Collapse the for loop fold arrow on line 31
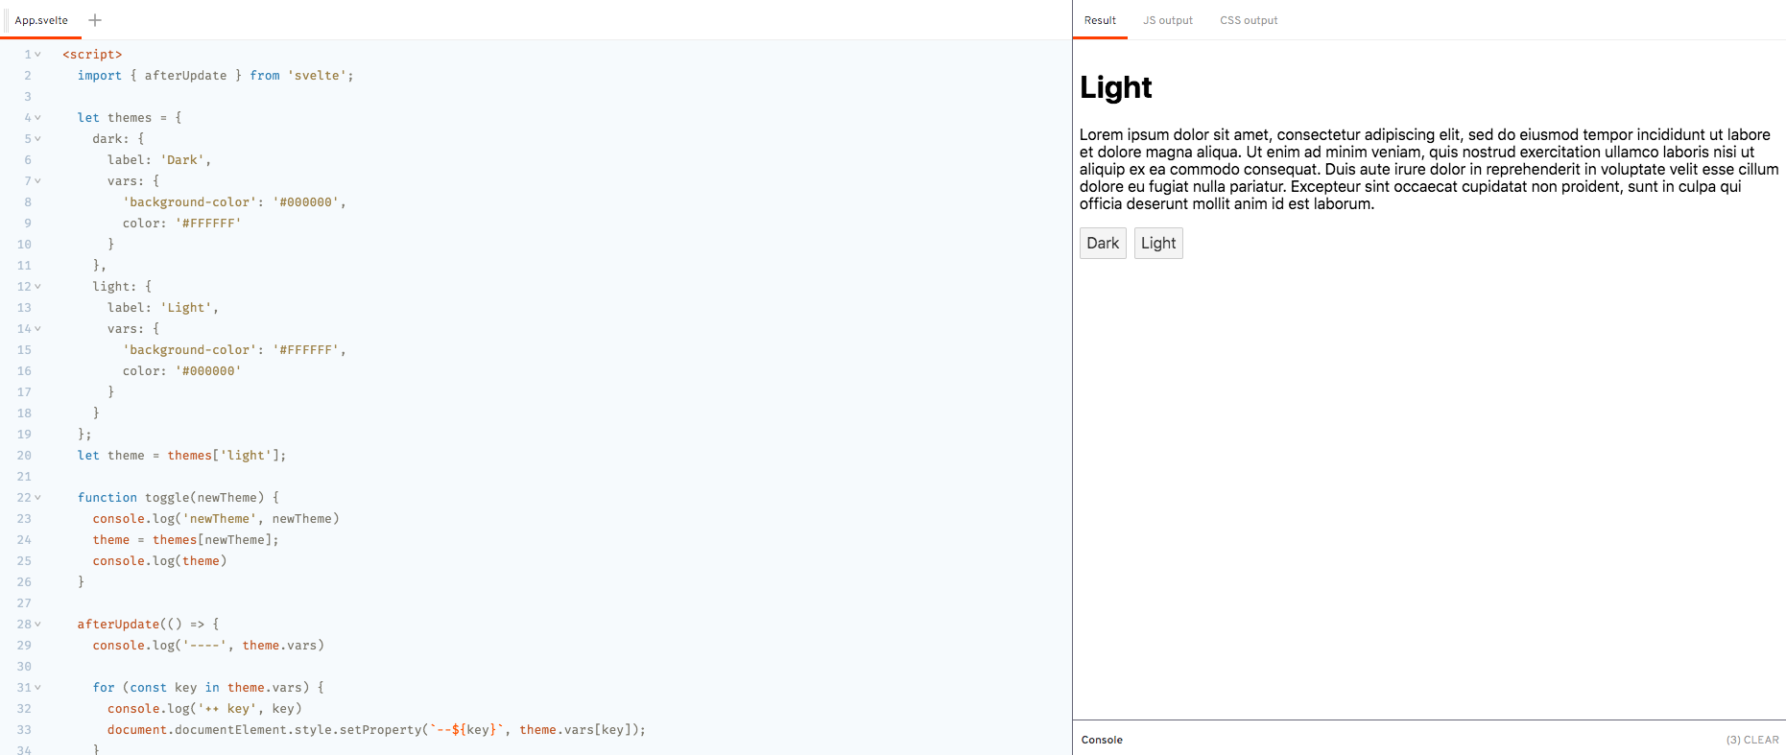This screenshot has width=1786, height=755. tap(37, 688)
